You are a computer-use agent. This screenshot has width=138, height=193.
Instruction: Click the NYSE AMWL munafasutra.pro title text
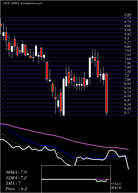tap(22, 3)
